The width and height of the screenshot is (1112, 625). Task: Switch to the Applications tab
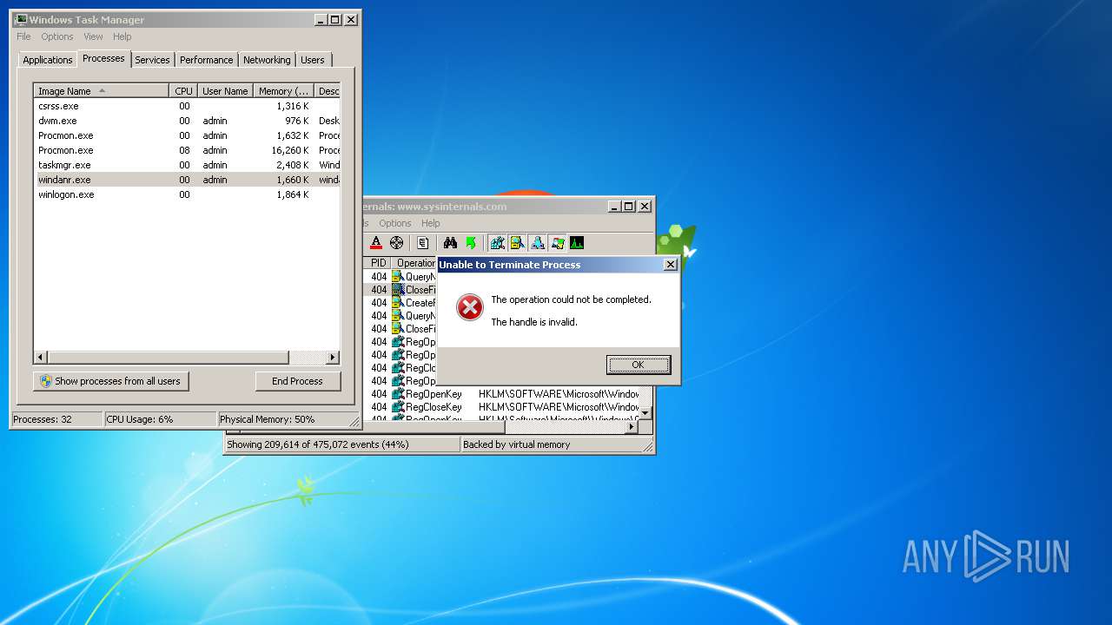click(48, 60)
